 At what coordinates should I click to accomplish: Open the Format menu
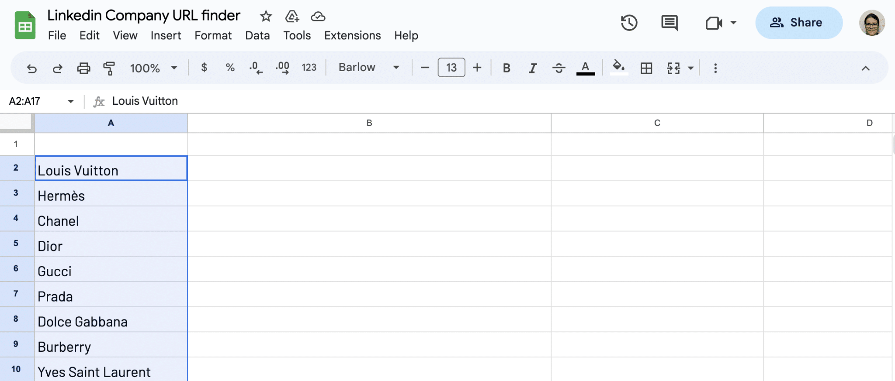(x=213, y=35)
